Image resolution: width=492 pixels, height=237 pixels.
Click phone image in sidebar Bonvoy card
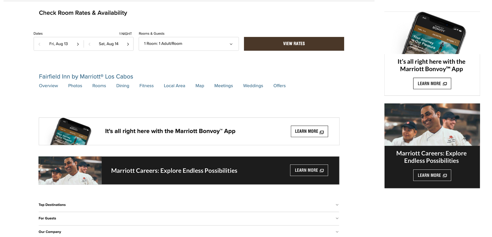click(432, 33)
